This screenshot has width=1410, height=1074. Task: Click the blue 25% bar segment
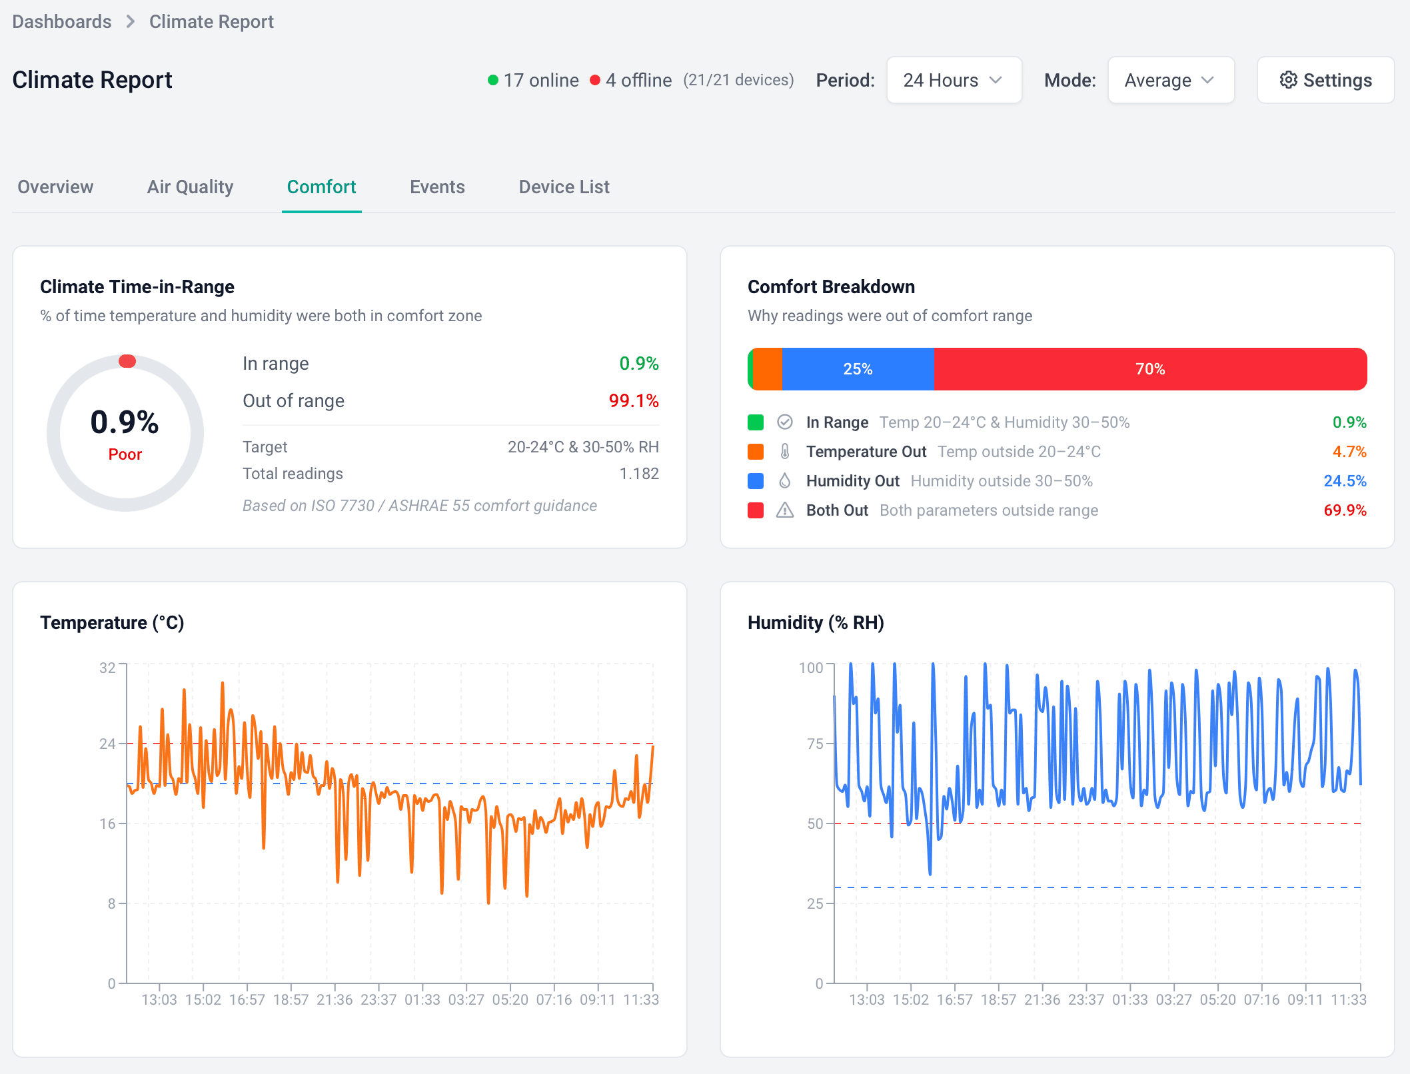click(858, 369)
